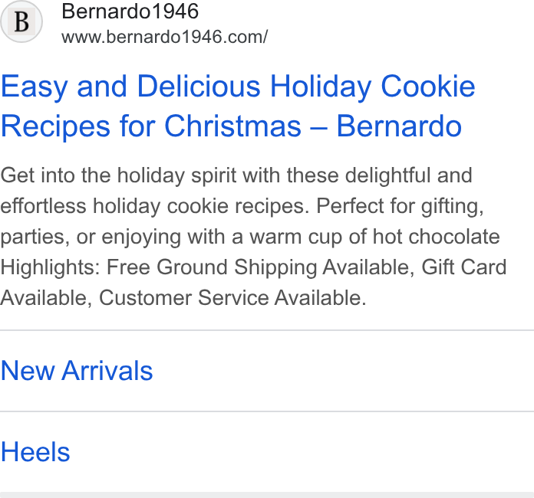Click the Bernardo1946 site name text
The width and height of the screenshot is (534, 498).
click(x=130, y=11)
